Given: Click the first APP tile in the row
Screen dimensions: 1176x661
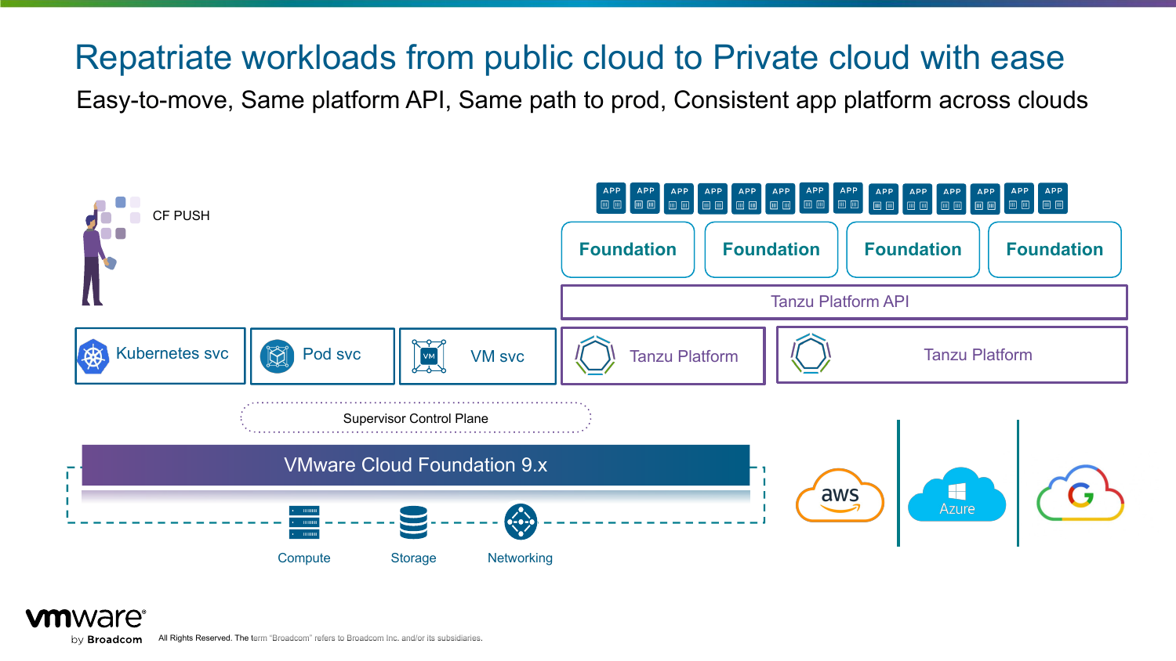Looking at the screenshot, I should [x=612, y=199].
